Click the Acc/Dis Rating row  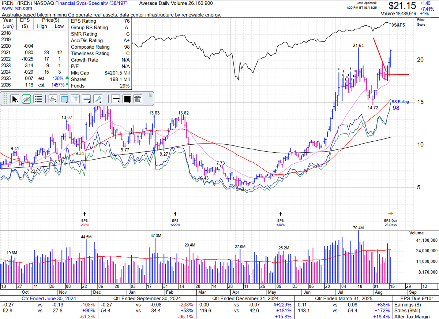(100, 40)
